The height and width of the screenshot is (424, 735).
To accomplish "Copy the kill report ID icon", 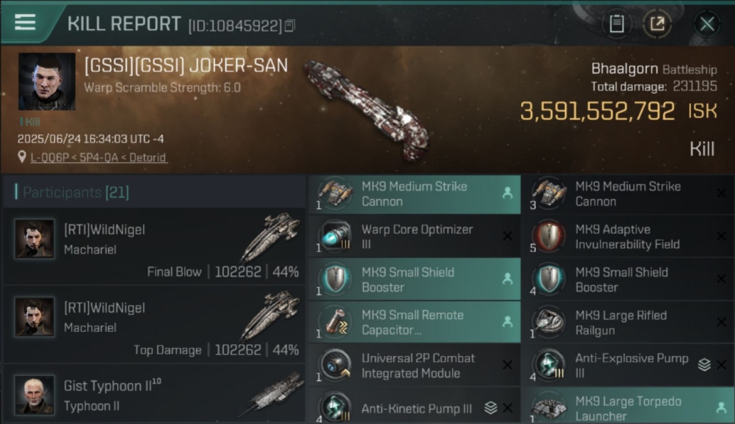I will [x=289, y=25].
